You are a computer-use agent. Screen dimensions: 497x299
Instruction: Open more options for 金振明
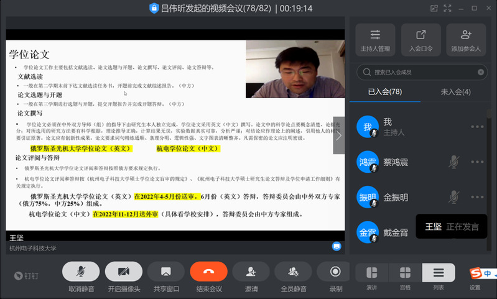477,197
